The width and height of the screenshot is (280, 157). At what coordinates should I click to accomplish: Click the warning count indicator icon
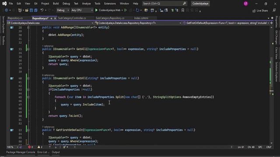[x=39, y=147]
